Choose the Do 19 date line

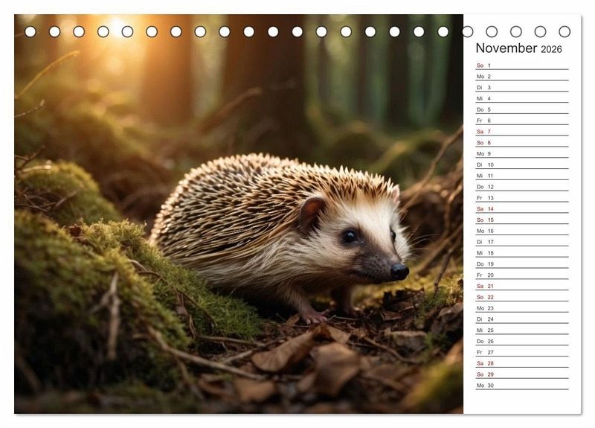click(x=521, y=264)
